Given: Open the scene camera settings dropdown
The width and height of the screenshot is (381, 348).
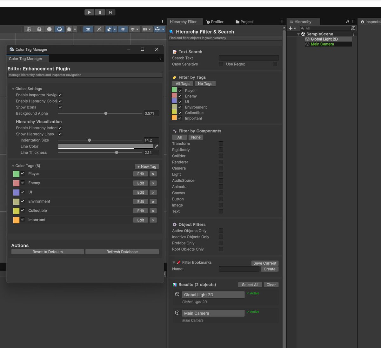Looking at the screenshot, I should coord(147,29).
